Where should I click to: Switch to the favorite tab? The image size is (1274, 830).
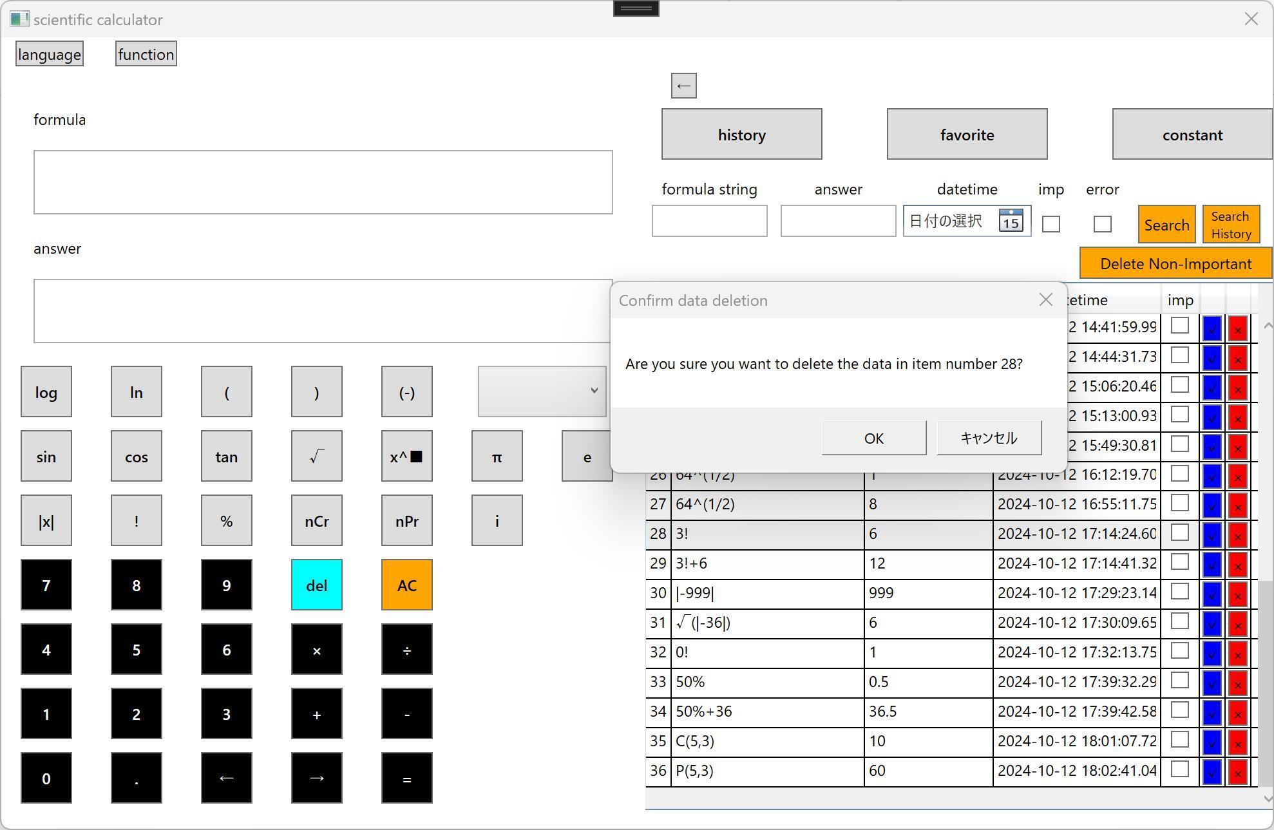(x=967, y=135)
